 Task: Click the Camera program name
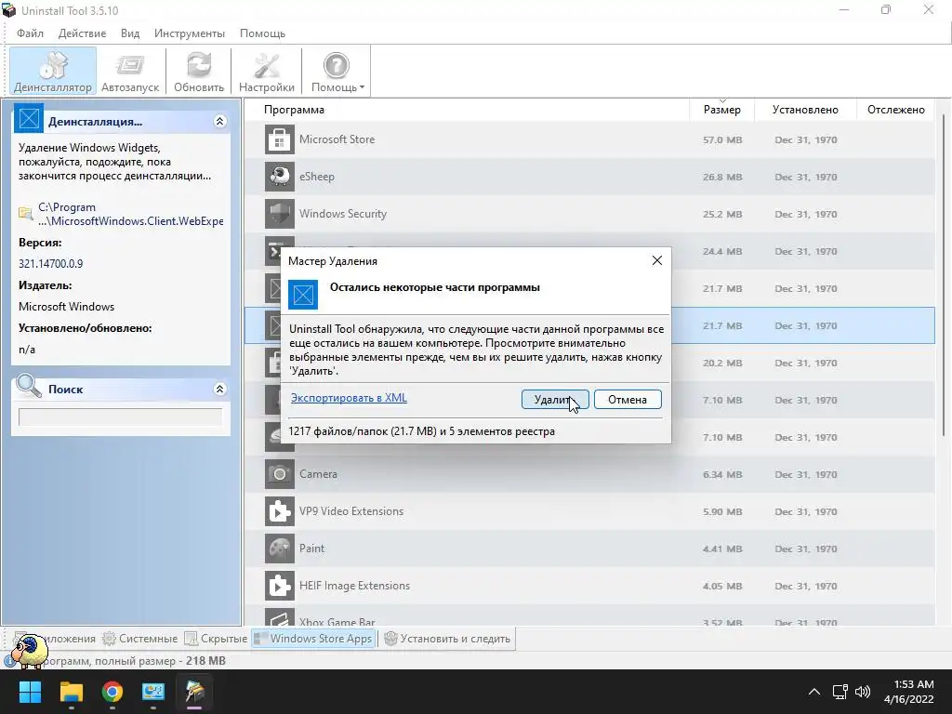[x=318, y=474]
